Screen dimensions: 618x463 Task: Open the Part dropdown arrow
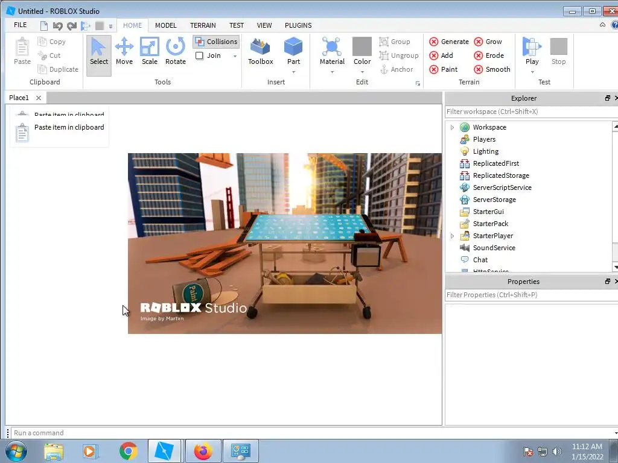tap(294, 72)
